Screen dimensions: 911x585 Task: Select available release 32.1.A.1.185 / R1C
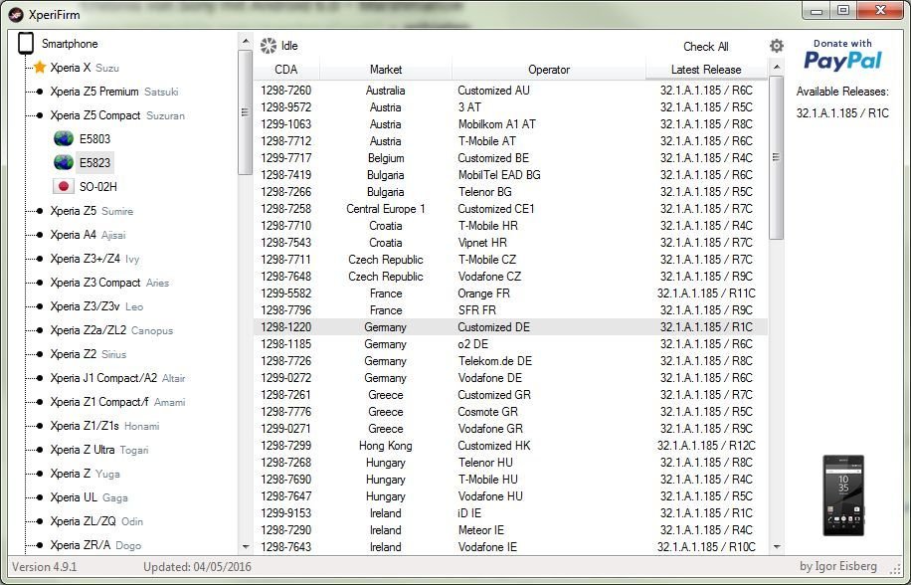(x=842, y=113)
